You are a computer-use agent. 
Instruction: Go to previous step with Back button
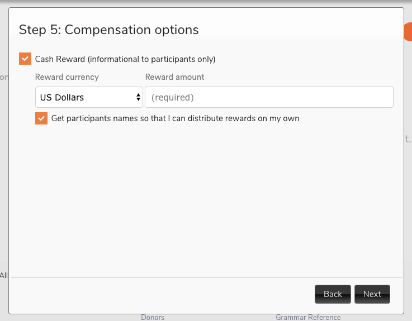coord(333,294)
